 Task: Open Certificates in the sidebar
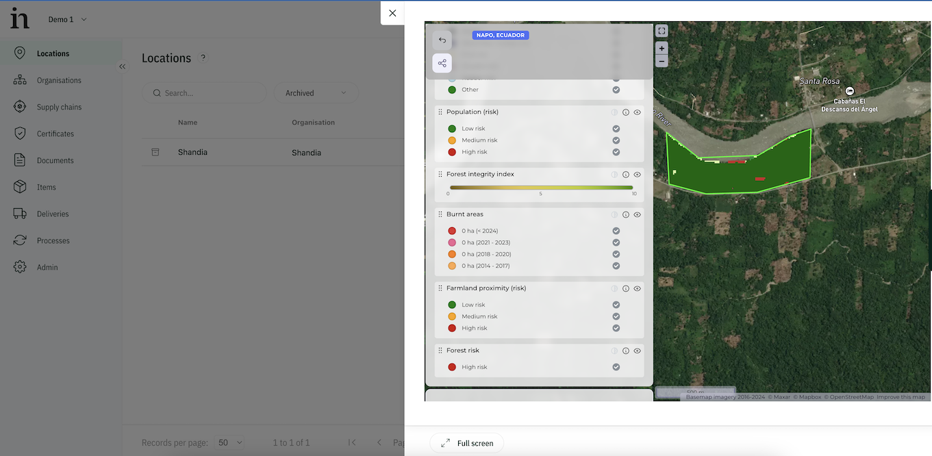point(61,134)
